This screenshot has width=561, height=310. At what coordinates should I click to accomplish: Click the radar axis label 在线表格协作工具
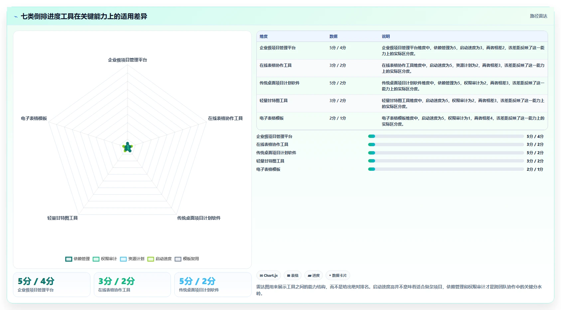pyautogui.click(x=225, y=118)
